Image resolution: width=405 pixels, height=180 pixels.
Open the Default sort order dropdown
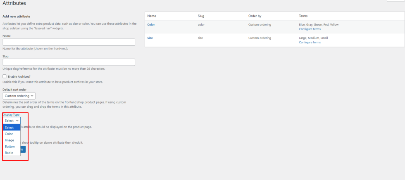[19, 96]
